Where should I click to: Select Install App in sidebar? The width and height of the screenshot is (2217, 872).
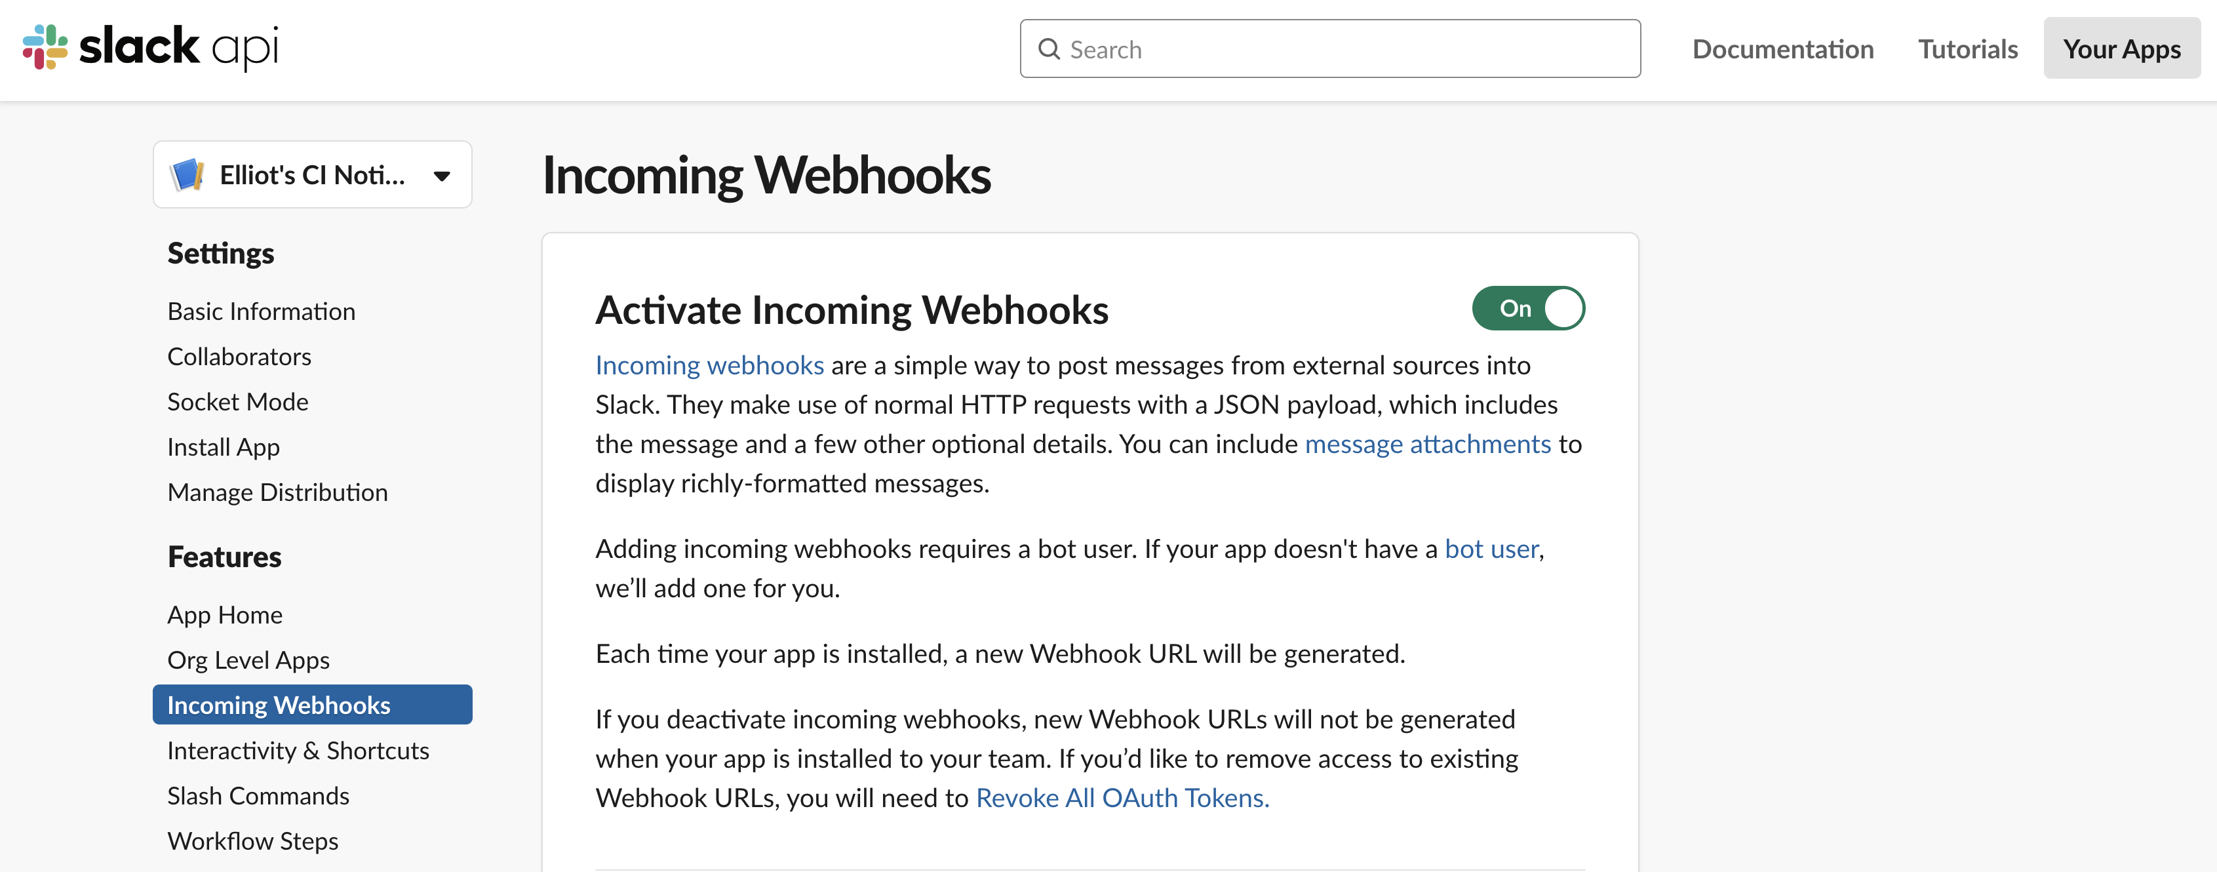click(223, 446)
